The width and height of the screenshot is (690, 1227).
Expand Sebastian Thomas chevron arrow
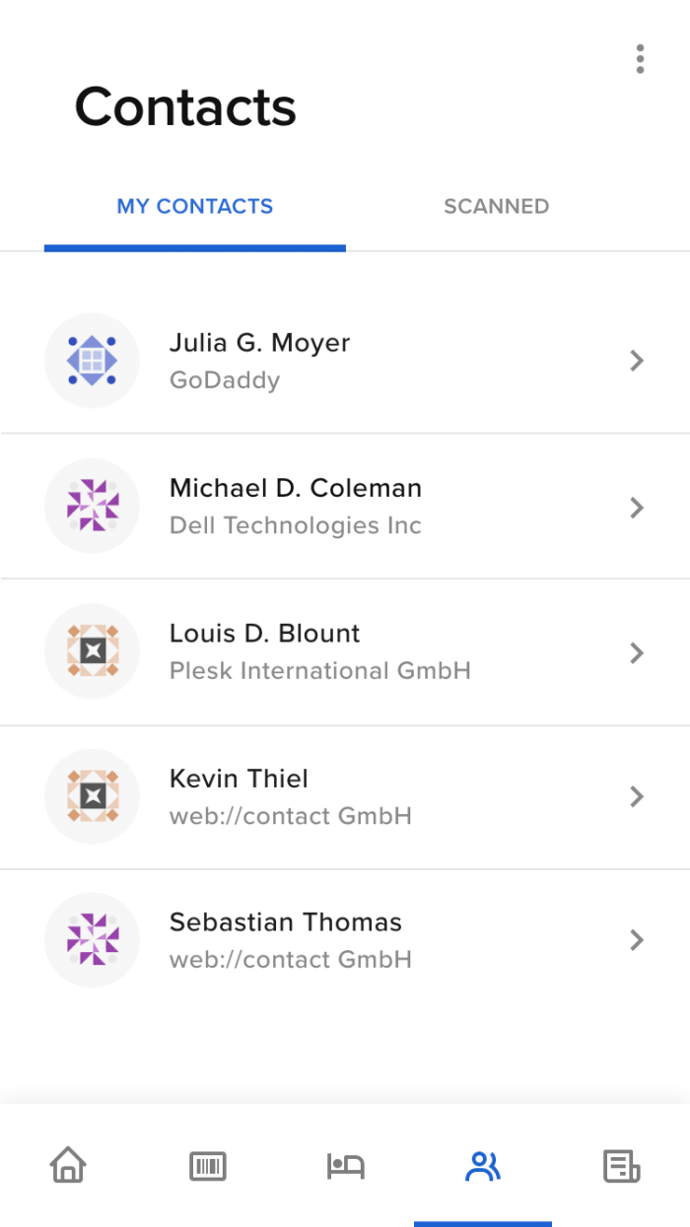point(637,940)
